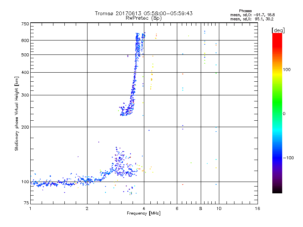This screenshot has width=303, height=227.
Task: Click the colorbar tick label '0'
Action: point(284,114)
